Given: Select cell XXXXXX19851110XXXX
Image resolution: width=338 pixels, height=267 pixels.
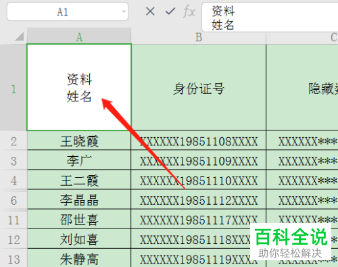Looking at the screenshot, I should 199,180.
